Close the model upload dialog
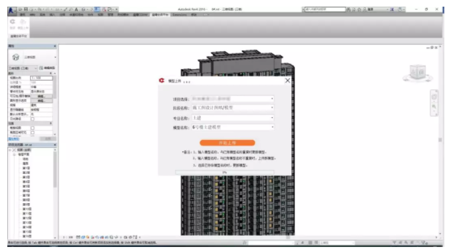Screen dimensions: 451x251 point(287,81)
